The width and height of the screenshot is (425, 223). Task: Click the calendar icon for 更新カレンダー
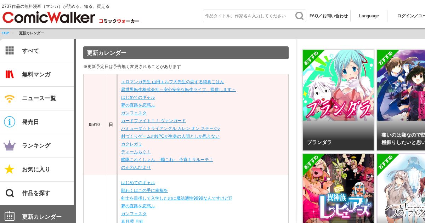point(10,216)
